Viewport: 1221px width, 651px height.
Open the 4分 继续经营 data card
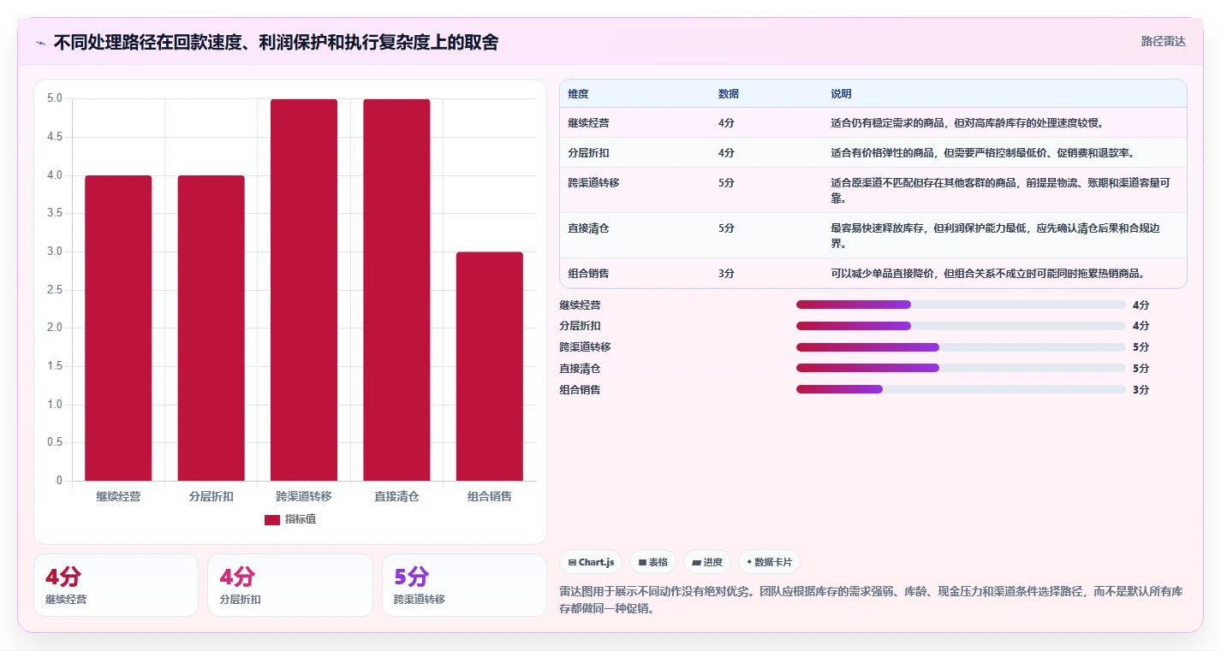pyautogui.click(x=116, y=585)
